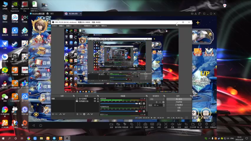Click the MuMu volume (音量) icon

click(172, 125)
